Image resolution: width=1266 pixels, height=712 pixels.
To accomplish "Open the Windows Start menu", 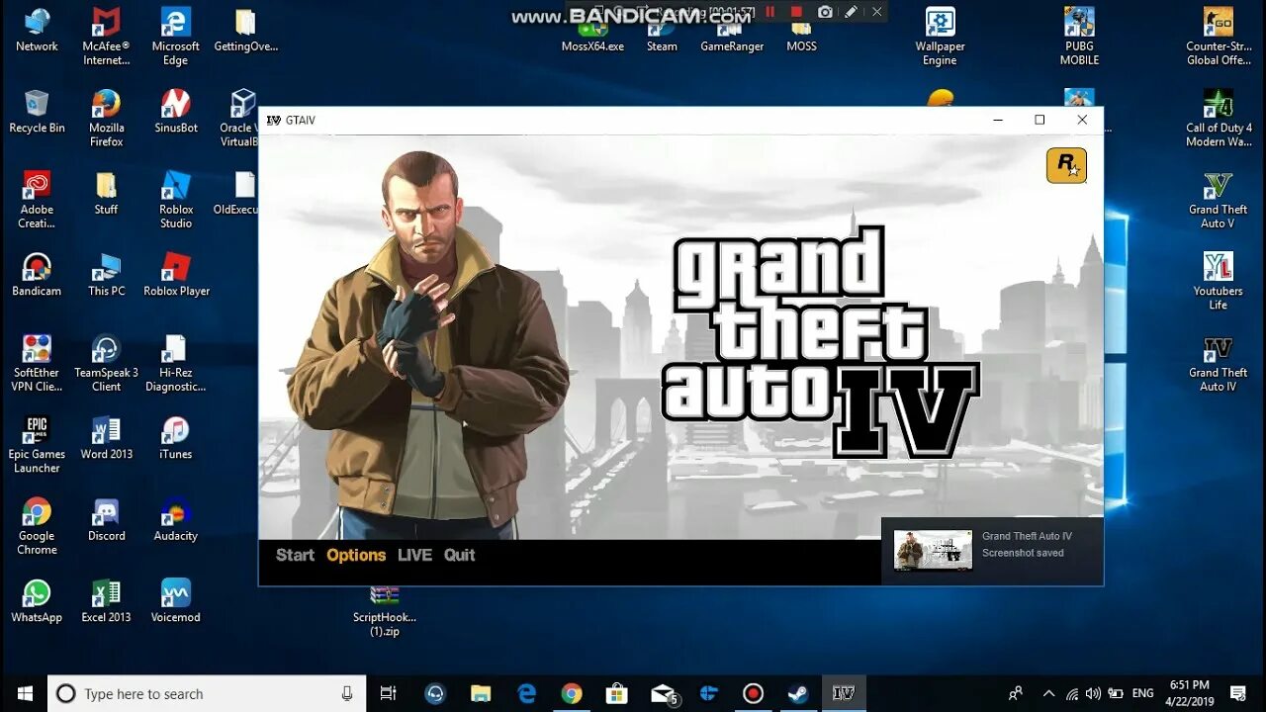I will click(24, 693).
